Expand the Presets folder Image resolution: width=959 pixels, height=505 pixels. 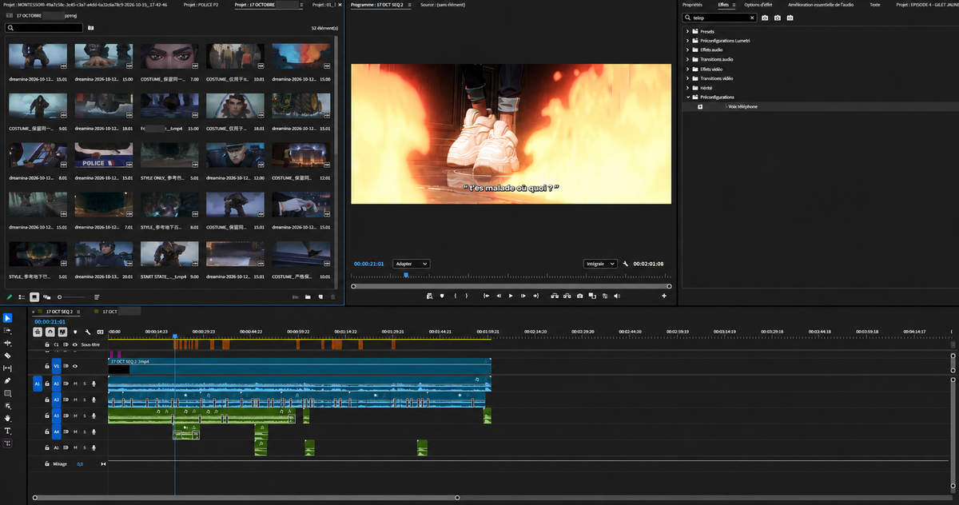[687, 31]
